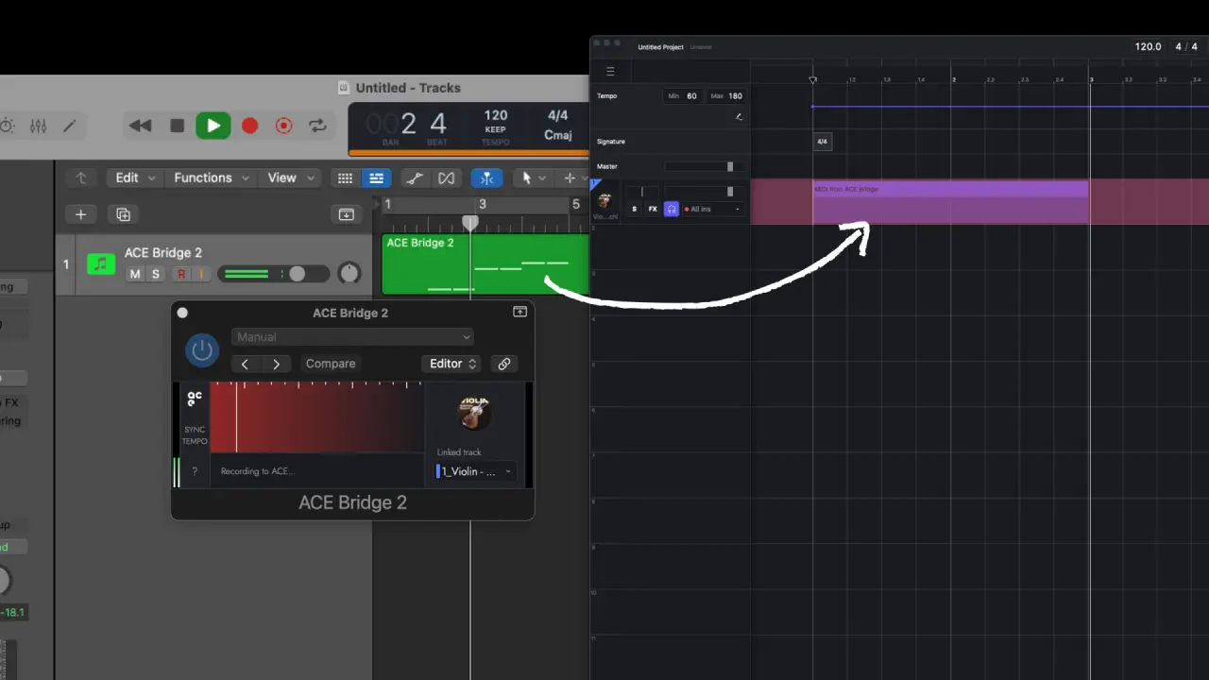Click the up-arrow hierarchy button beside Edit
The width and height of the screenshot is (1209, 680).
81,178
